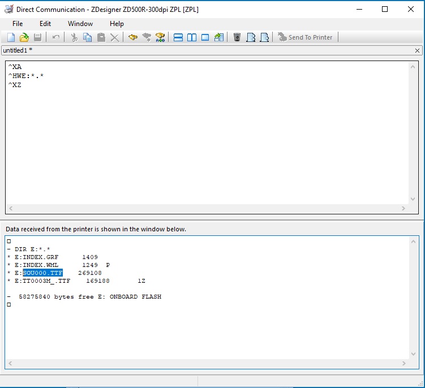
Task: Click the Paste clipboard icon
Action: (x=101, y=37)
